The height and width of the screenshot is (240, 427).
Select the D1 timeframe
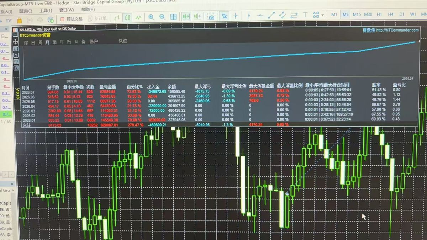[402, 14]
